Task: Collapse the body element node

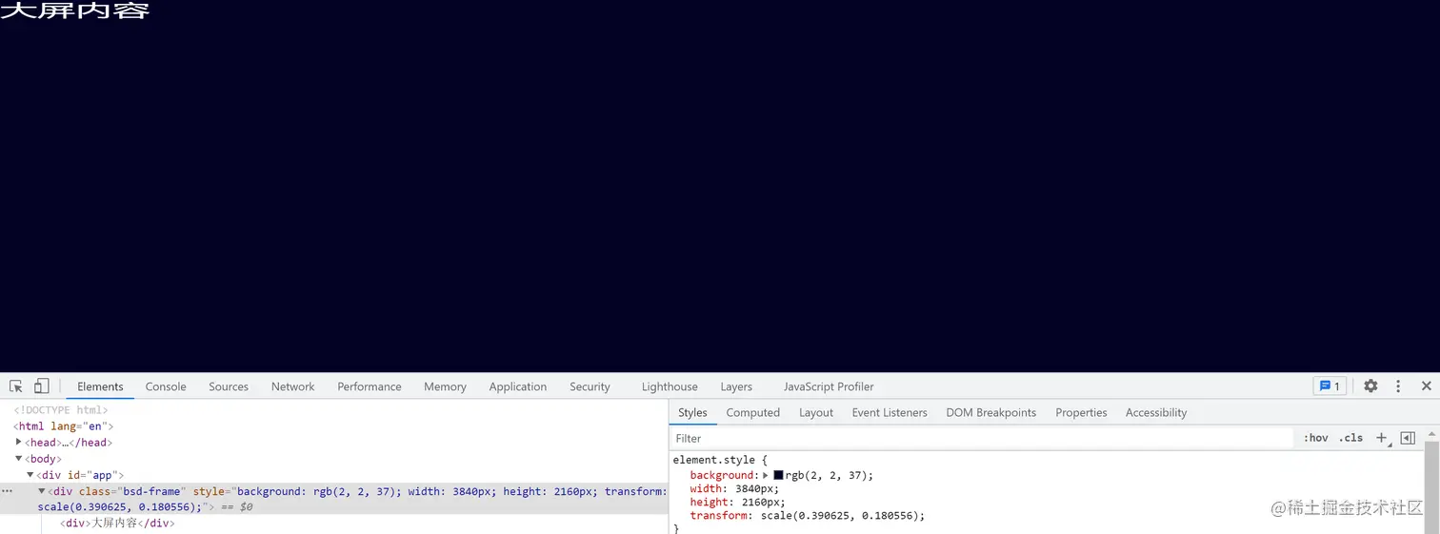Action: pos(19,458)
